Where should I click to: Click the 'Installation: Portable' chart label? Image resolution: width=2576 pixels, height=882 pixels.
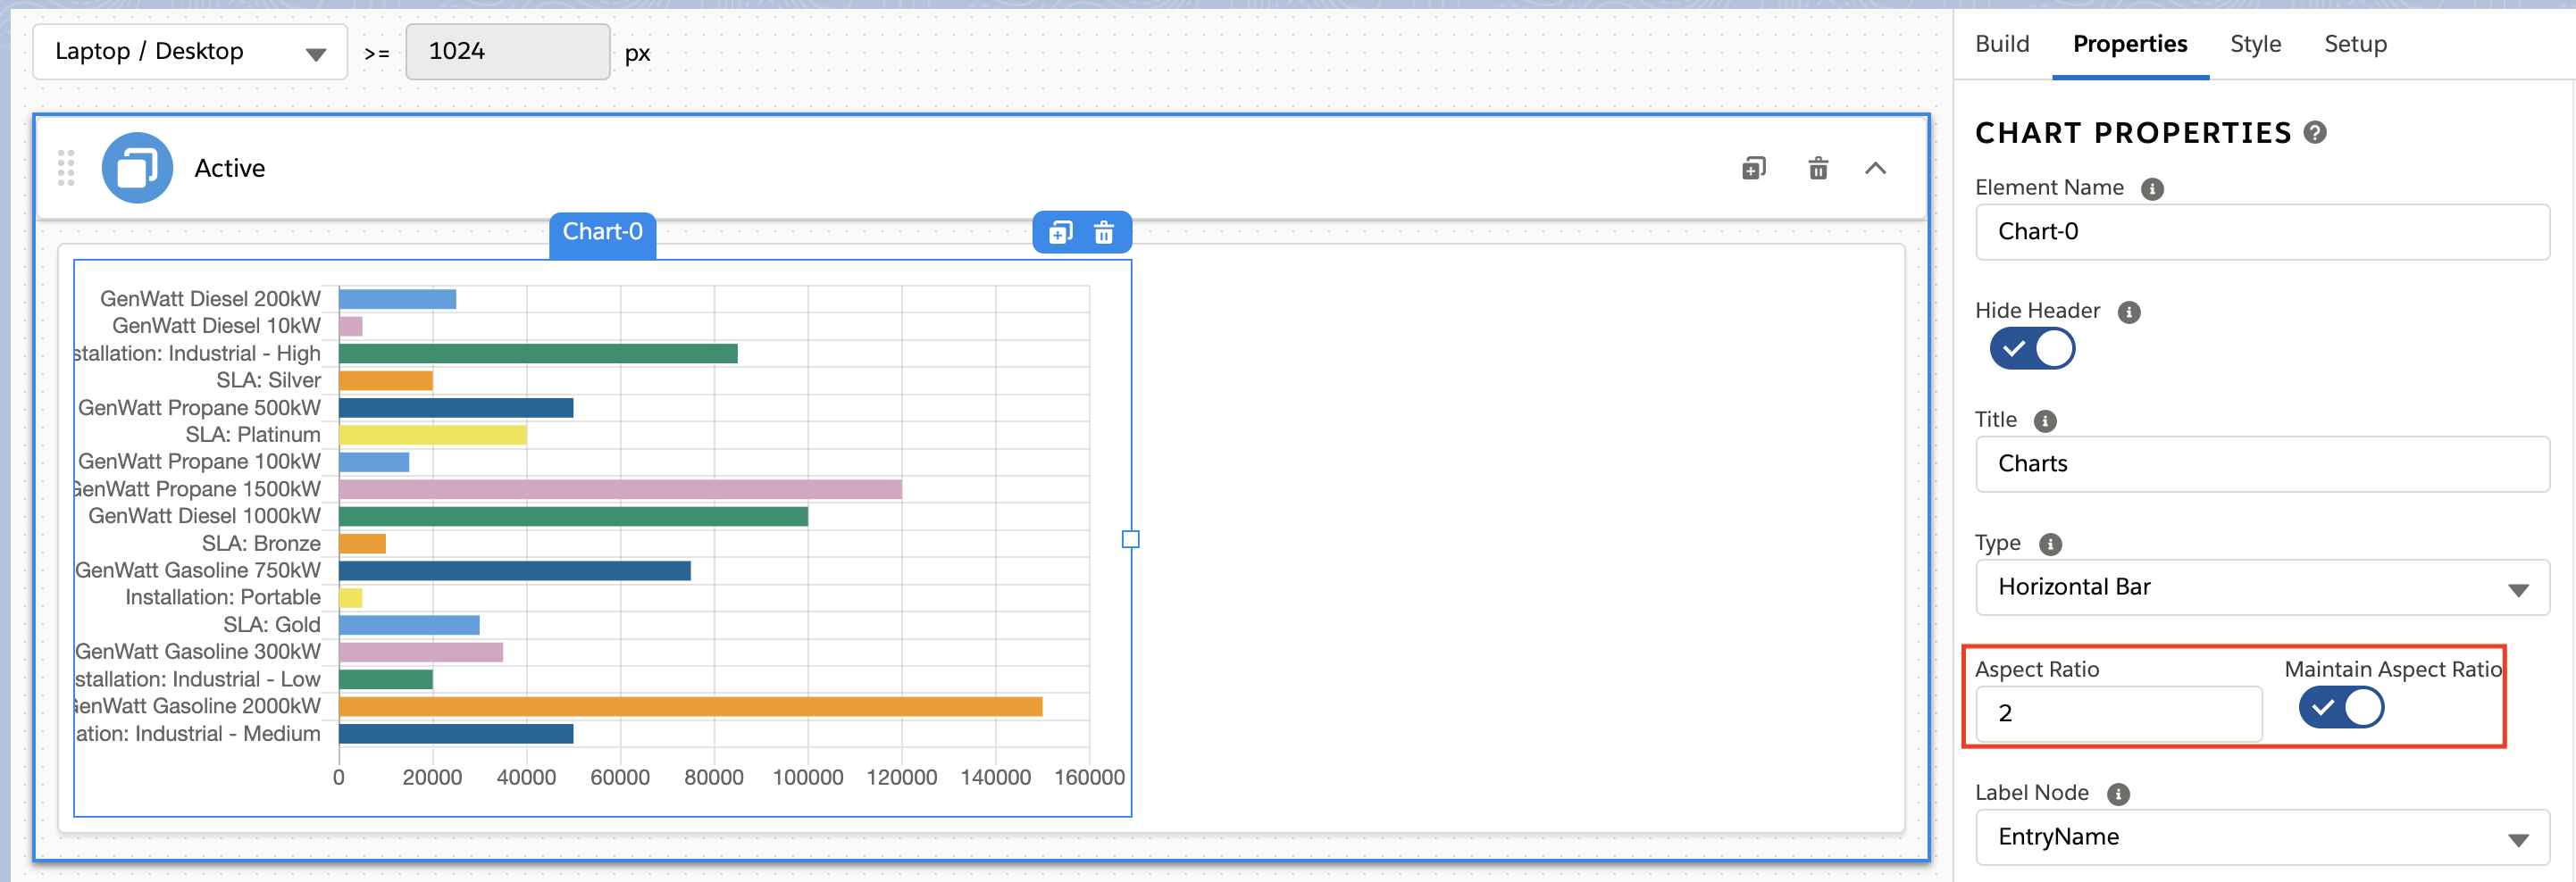coord(223,598)
